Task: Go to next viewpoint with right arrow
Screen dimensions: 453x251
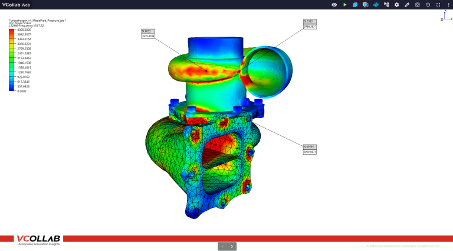Action: (232, 246)
